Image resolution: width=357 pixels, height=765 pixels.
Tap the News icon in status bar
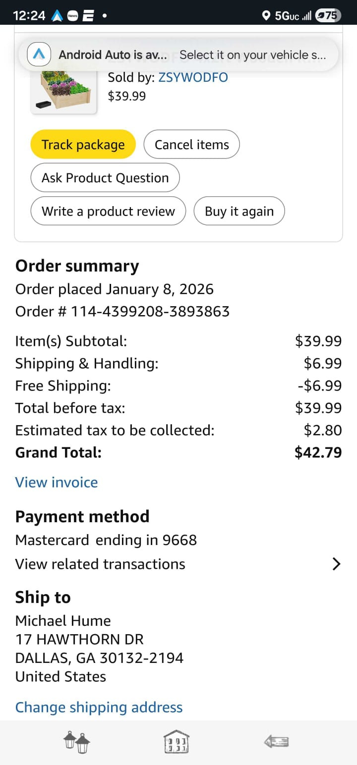(72, 16)
